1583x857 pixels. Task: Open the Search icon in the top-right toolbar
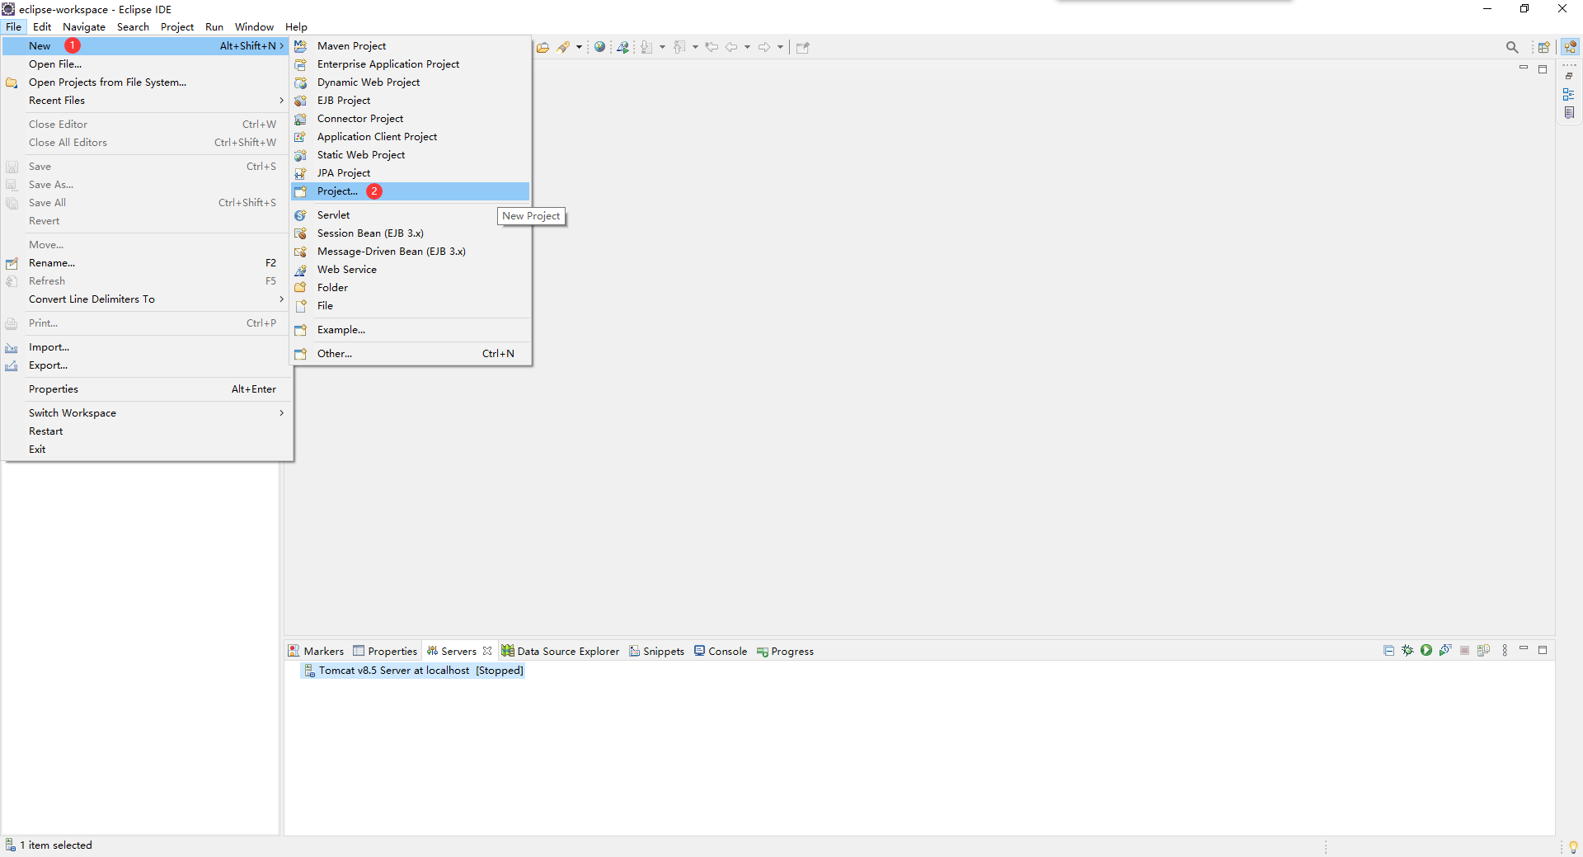[x=1513, y=47]
